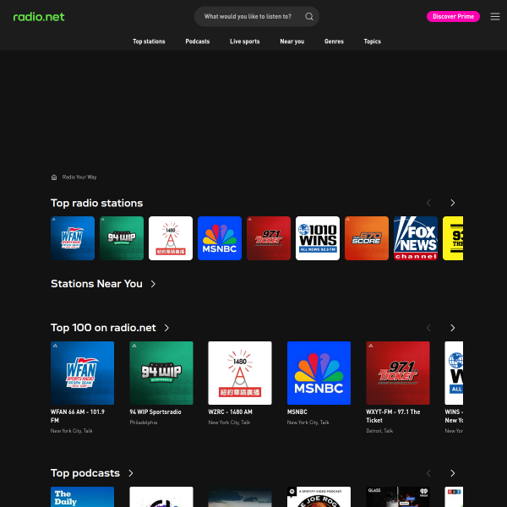507x507 pixels.
Task: Click Radio Your Way breadcrumb link
Action: [x=79, y=177]
